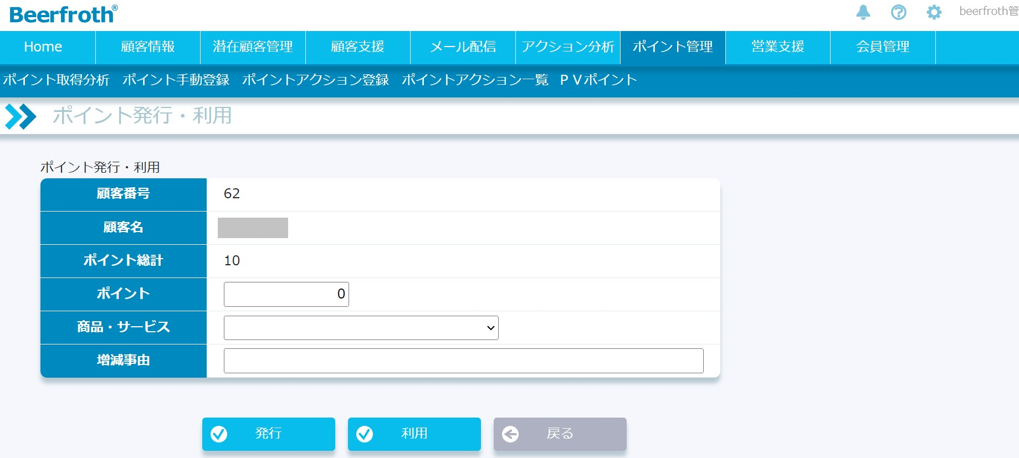Click the notification bell icon

point(863,12)
